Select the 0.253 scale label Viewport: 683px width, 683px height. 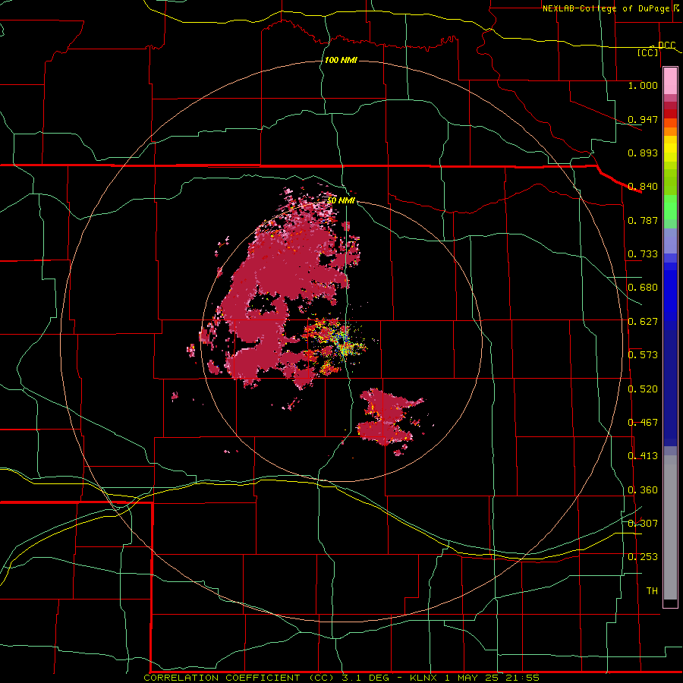(643, 557)
